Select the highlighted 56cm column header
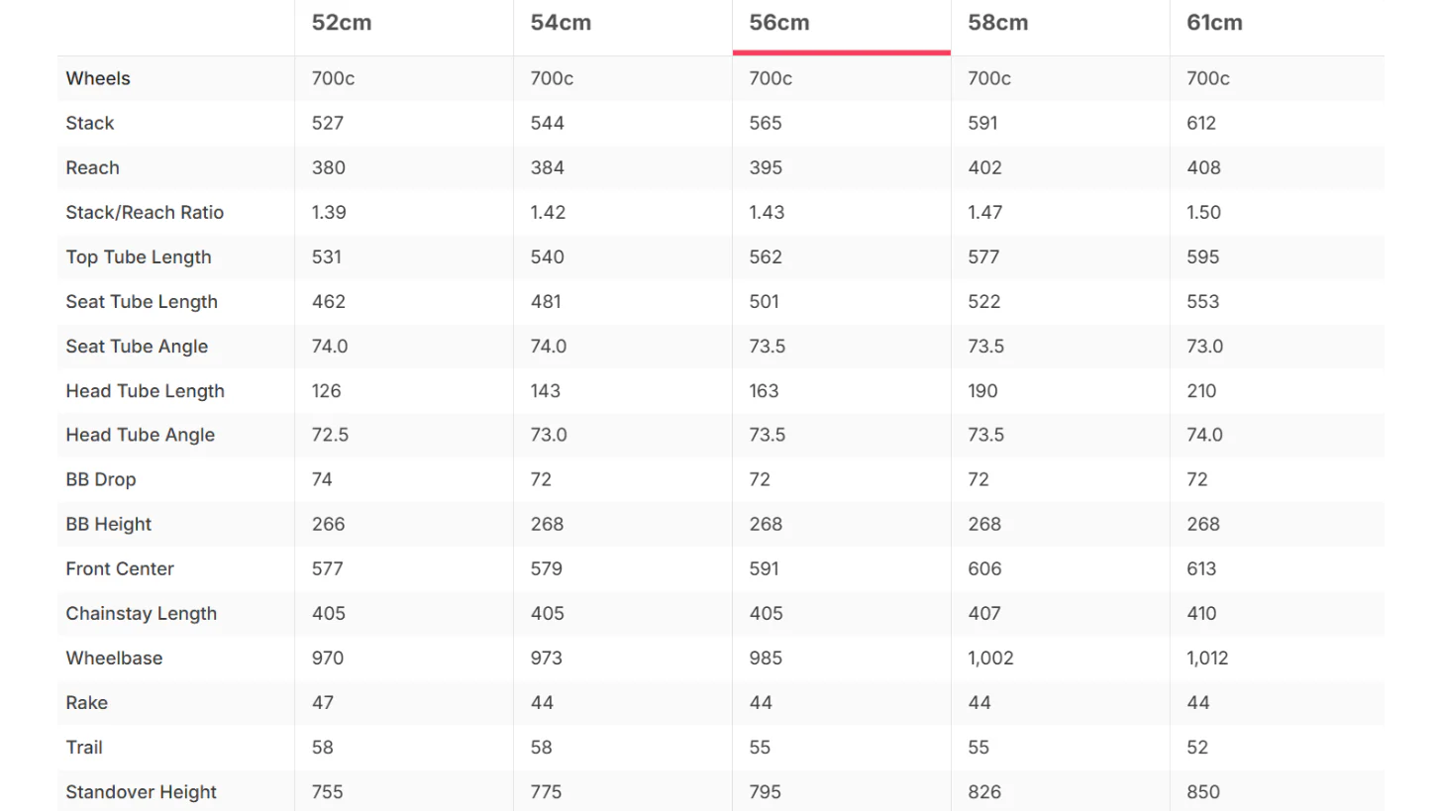The width and height of the screenshot is (1442, 811). tap(779, 23)
